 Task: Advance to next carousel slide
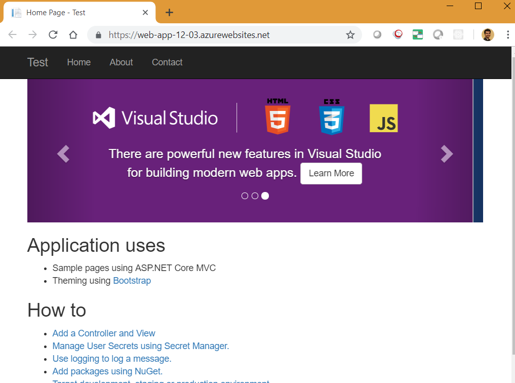(x=447, y=154)
